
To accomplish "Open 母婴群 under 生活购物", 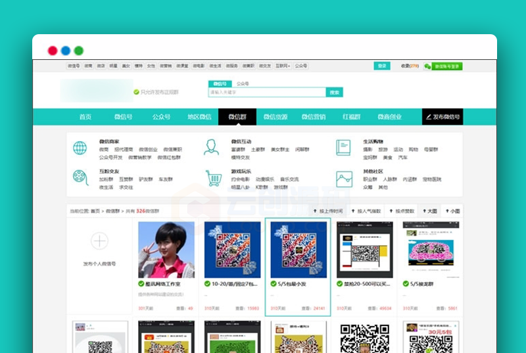I will point(431,149).
